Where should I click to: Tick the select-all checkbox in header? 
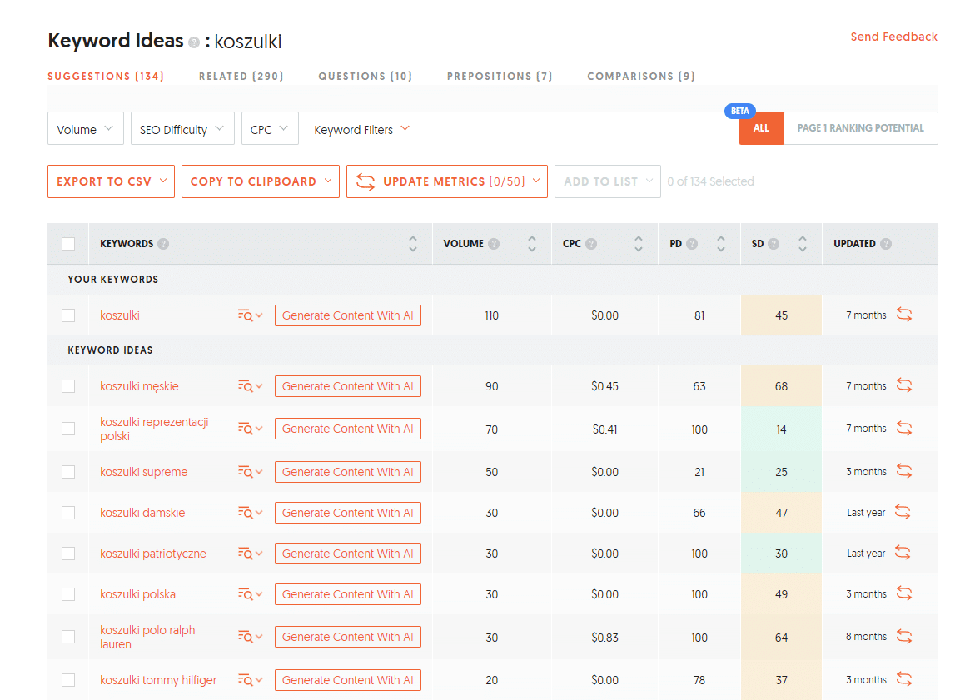coord(69,244)
